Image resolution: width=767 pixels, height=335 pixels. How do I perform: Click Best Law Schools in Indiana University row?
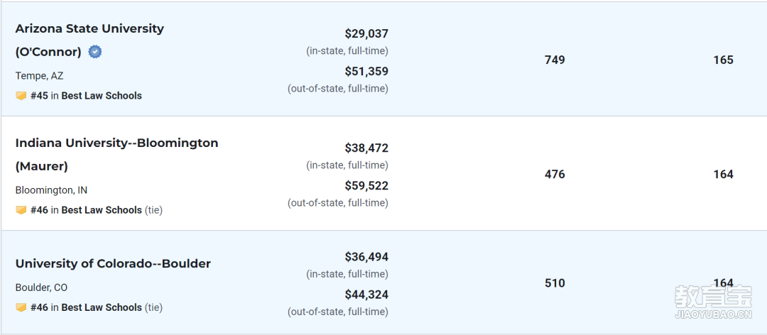[102, 210]
